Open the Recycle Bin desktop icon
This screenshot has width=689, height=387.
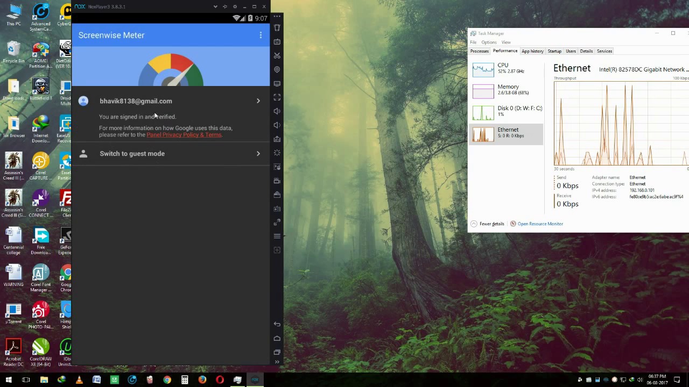click(x=13, y=52)
